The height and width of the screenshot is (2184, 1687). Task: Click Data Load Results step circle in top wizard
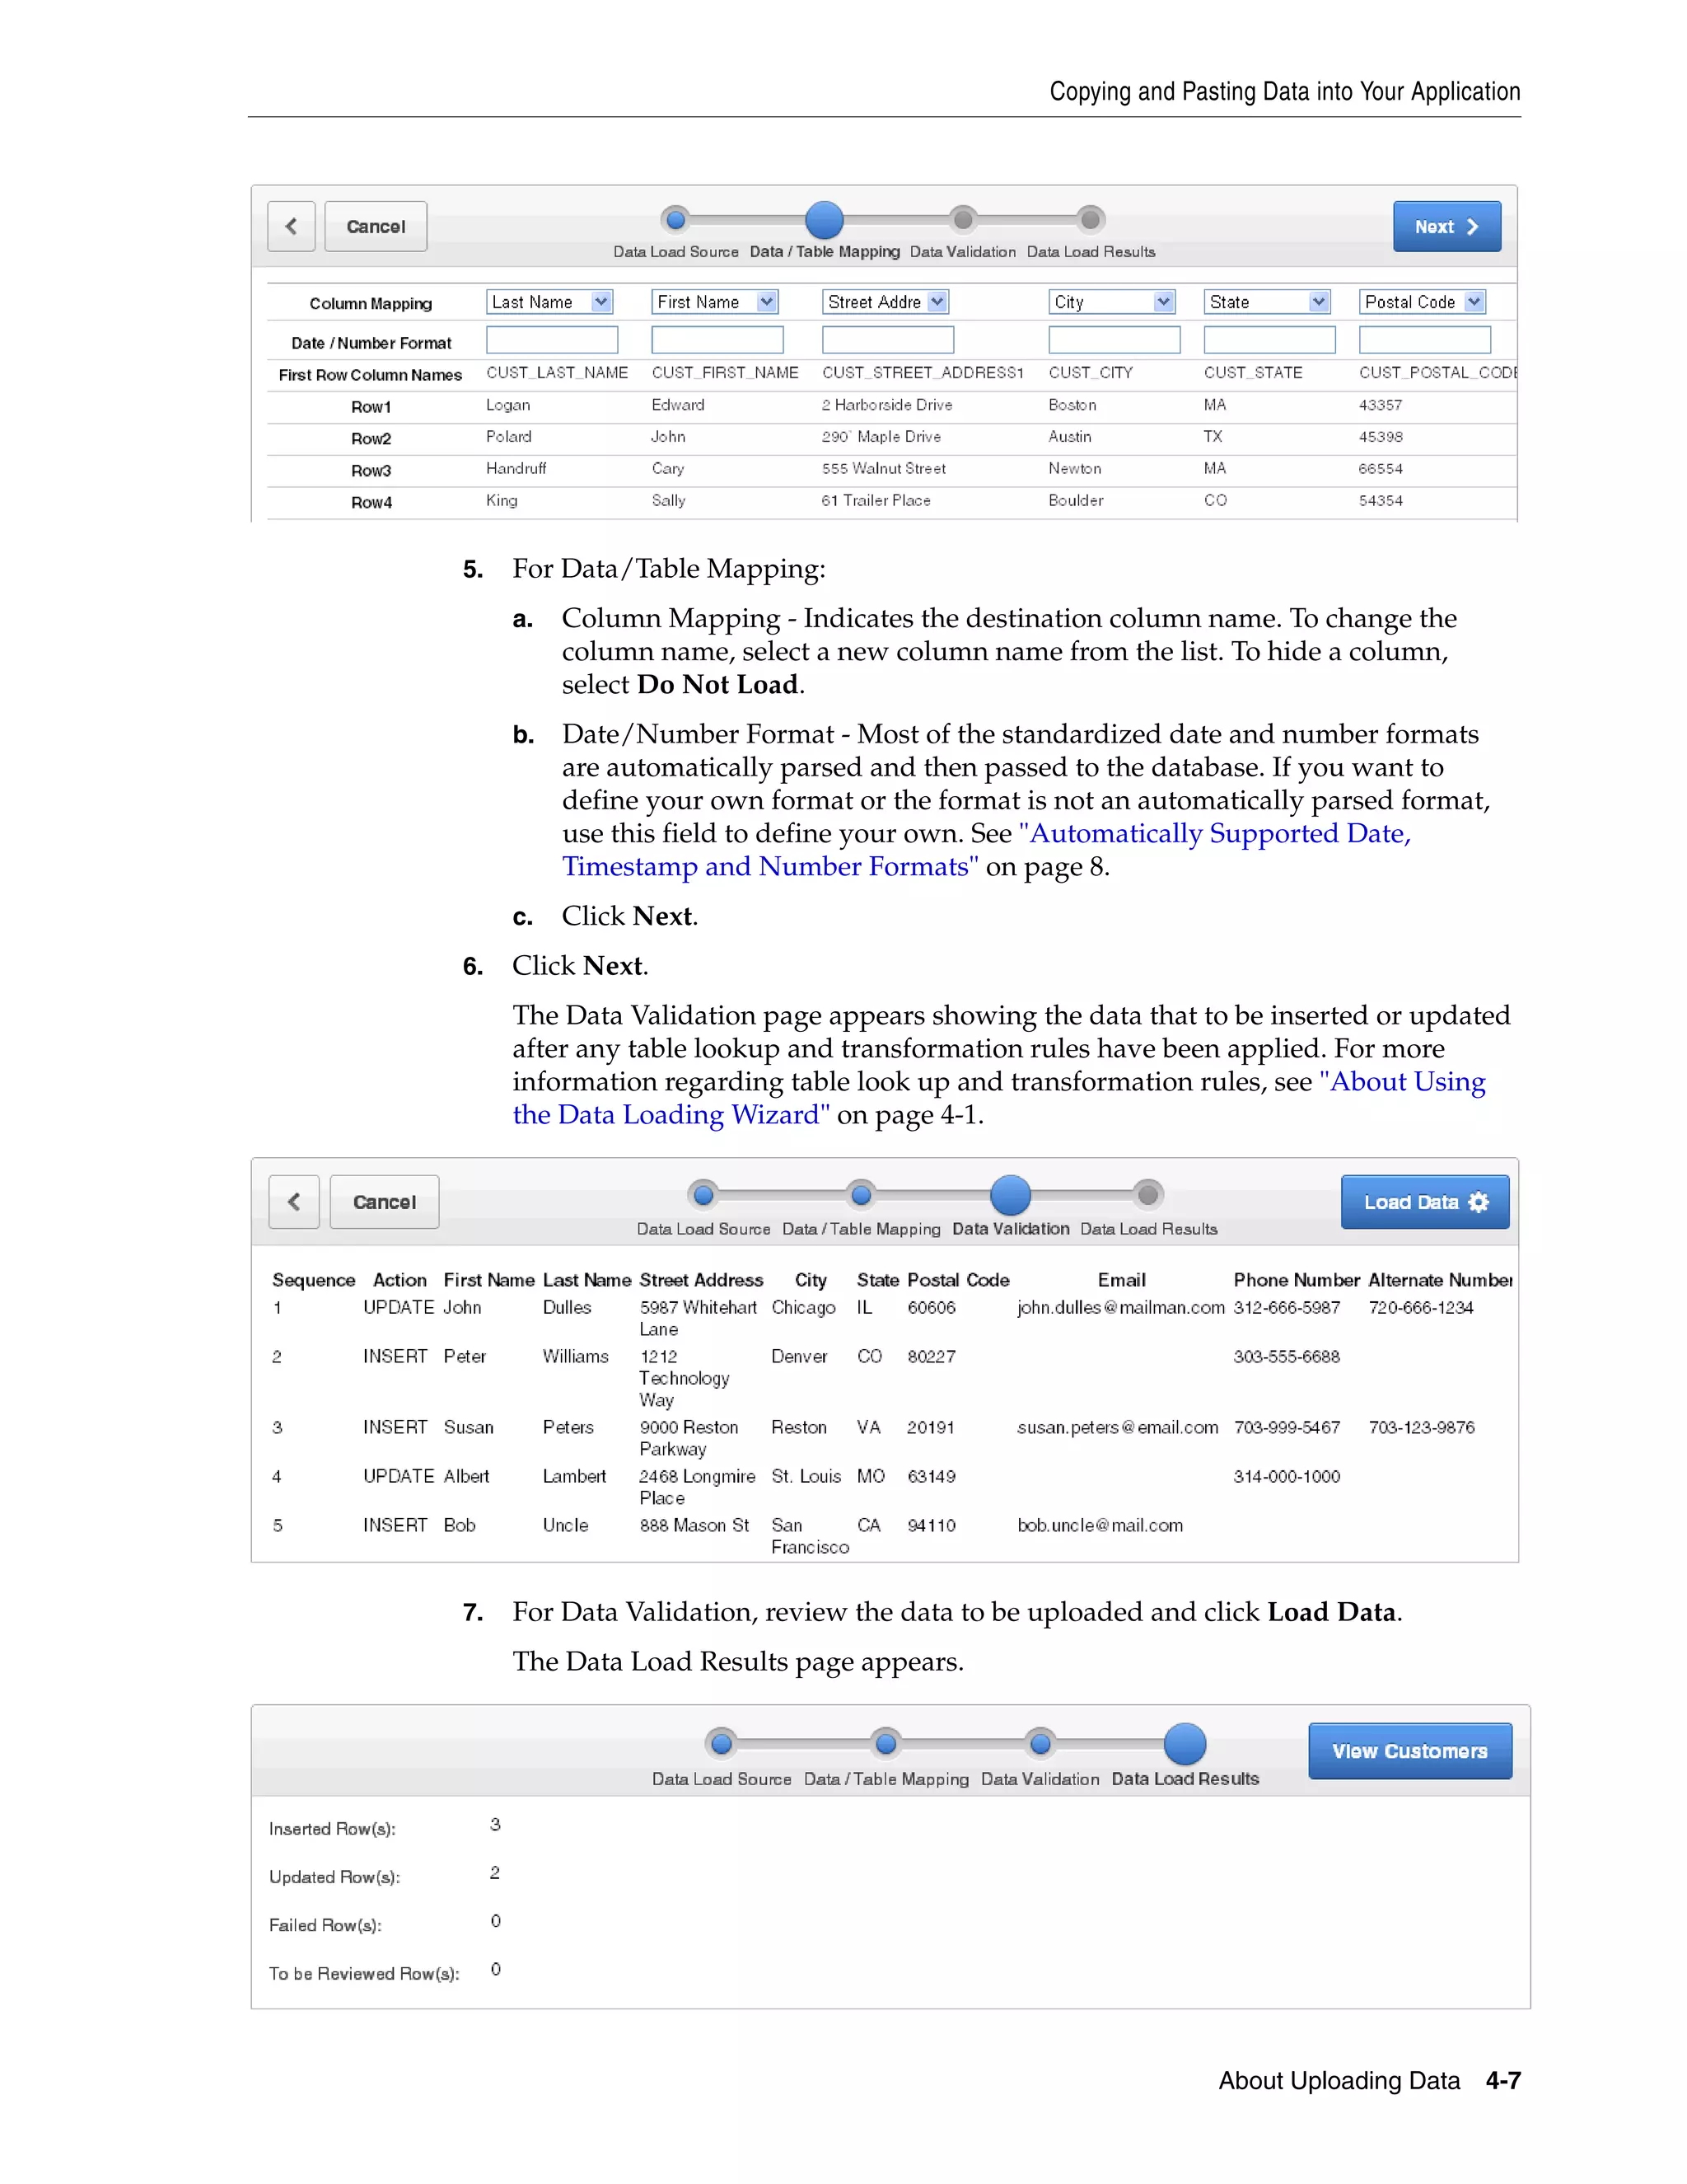pos(1091,219)
